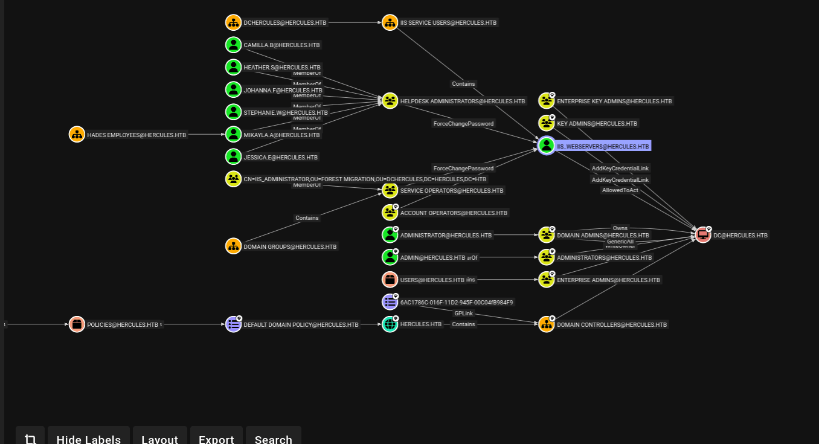819x444 pixels.
Task: Select the CN=IIS_ADMINISTRATOR group node icon
Action: coord(233,179)
